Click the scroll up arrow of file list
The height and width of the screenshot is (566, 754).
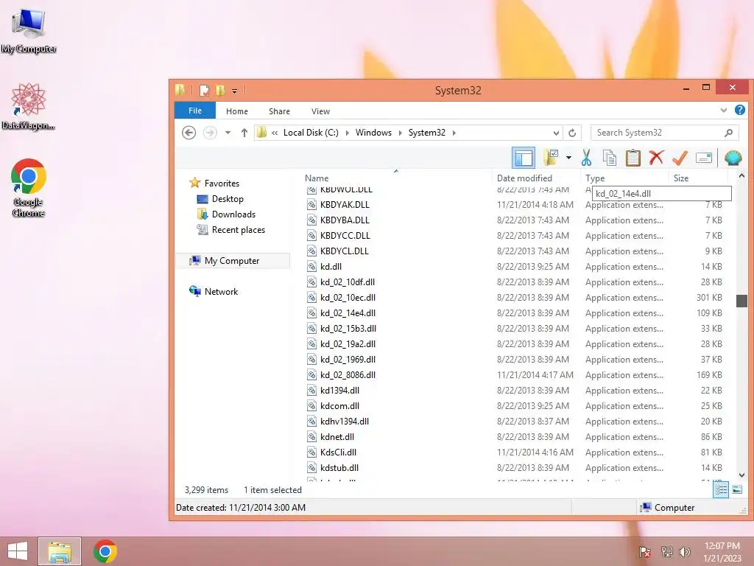tap(741, 176)
